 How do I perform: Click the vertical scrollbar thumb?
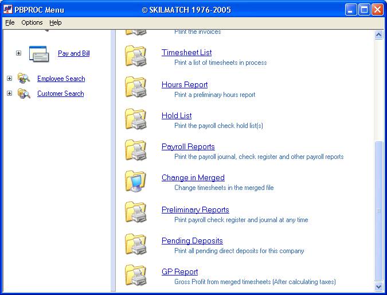point(378,211)
